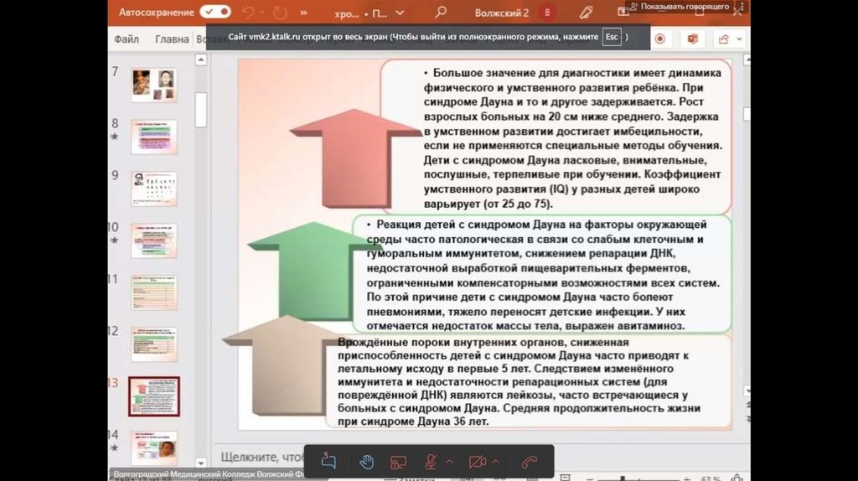Expand microphone options chevron
The width and height of the screenshot is (858, 481).
coord(450,462)
